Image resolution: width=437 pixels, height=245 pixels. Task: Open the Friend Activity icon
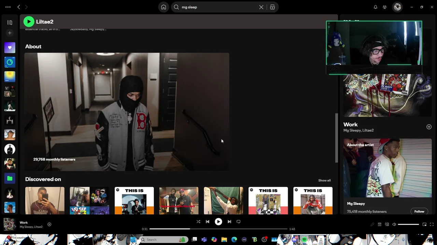tap(385, 7)
